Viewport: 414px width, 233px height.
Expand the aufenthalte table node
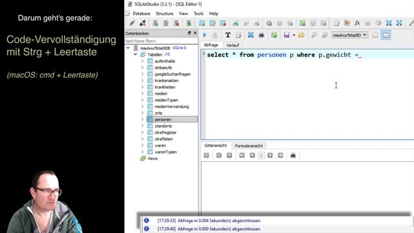142,61
